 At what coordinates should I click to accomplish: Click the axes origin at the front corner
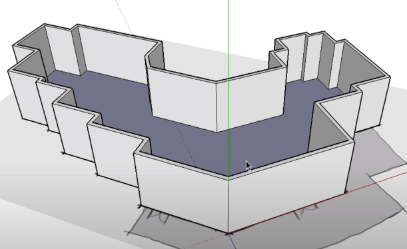coord(228,233)
